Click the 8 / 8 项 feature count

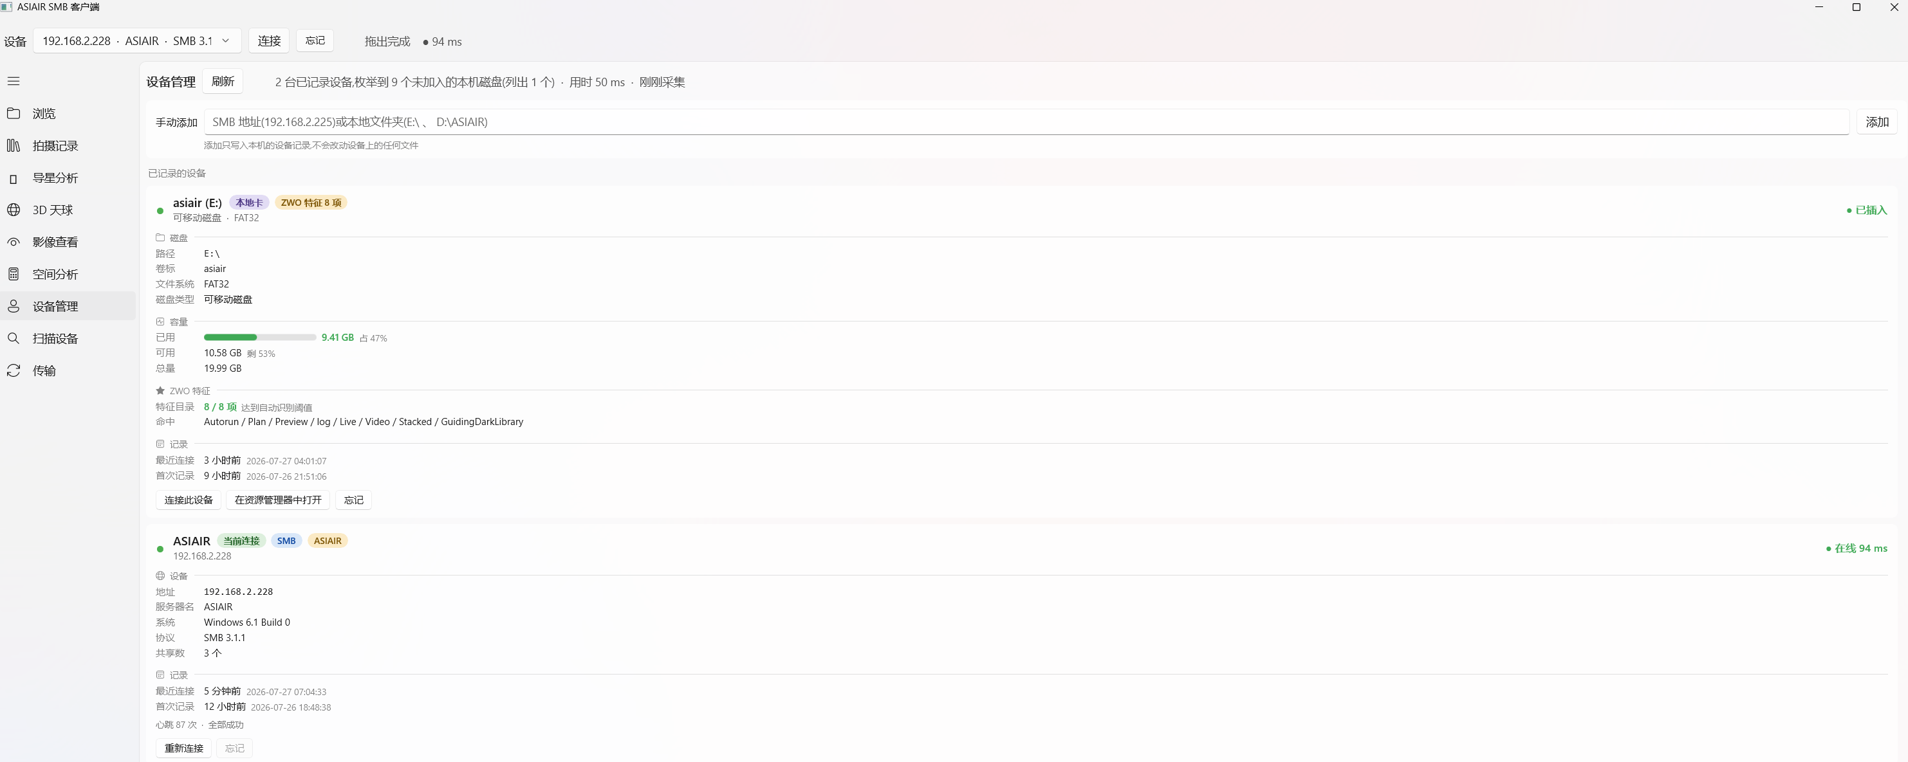point(220,407)
